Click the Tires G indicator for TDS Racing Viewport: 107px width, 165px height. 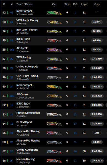click(67, 59)
